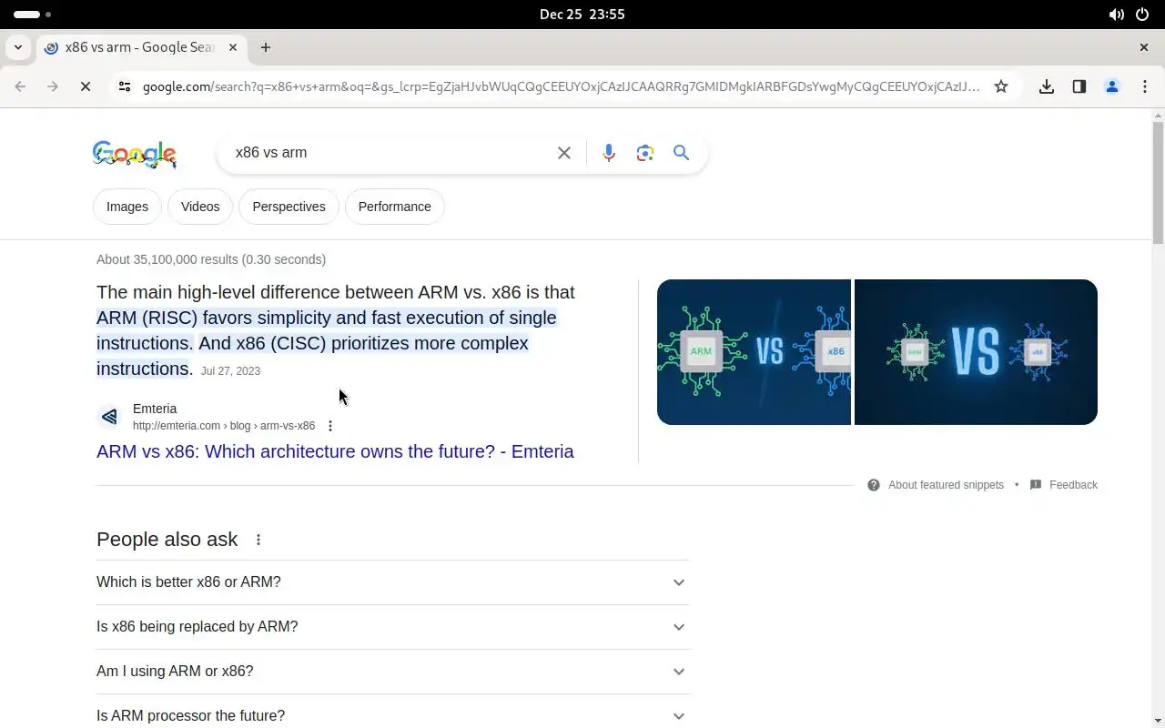Open the system power menu icon
Viewport: 1165px width, 728px height.
click(x=1142, y=15)
